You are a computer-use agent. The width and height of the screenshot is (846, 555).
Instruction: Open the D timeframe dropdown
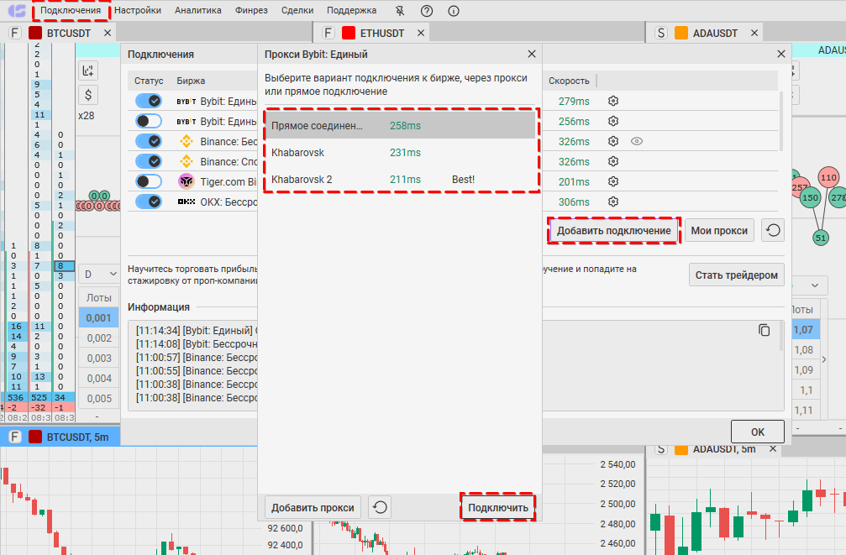coord(99,274)
